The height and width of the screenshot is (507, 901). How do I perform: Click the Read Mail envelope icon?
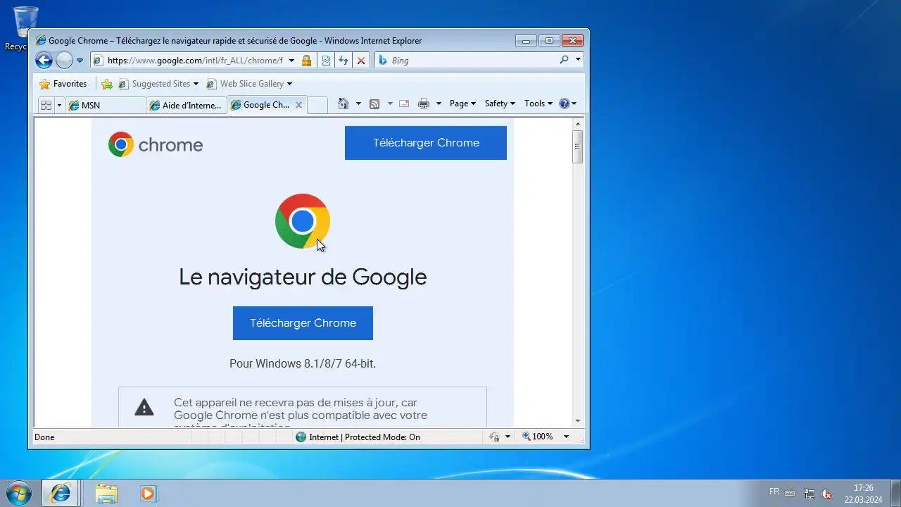coord(404,104)
